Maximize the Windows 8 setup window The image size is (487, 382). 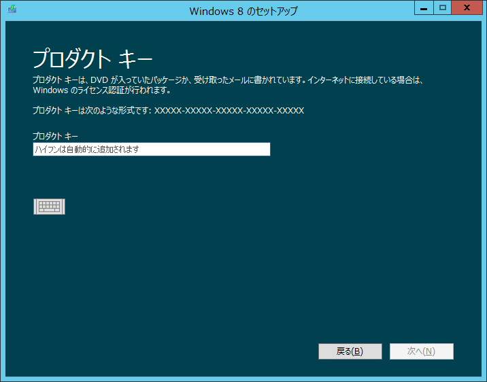442,8
